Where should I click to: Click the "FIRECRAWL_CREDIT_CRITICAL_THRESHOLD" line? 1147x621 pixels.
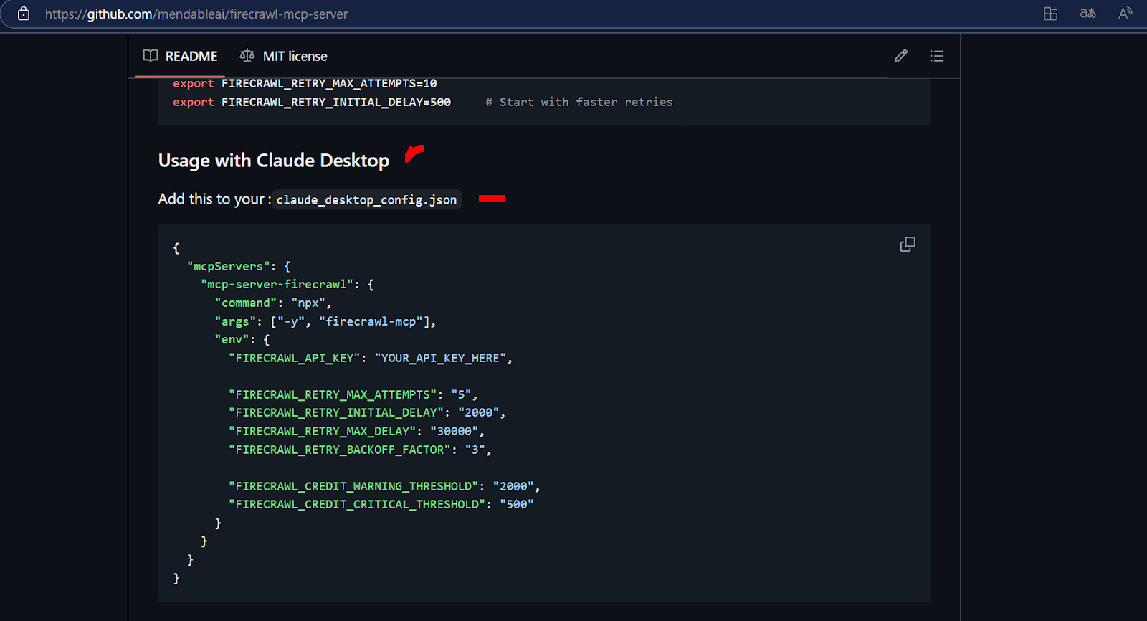click(381, 505)
